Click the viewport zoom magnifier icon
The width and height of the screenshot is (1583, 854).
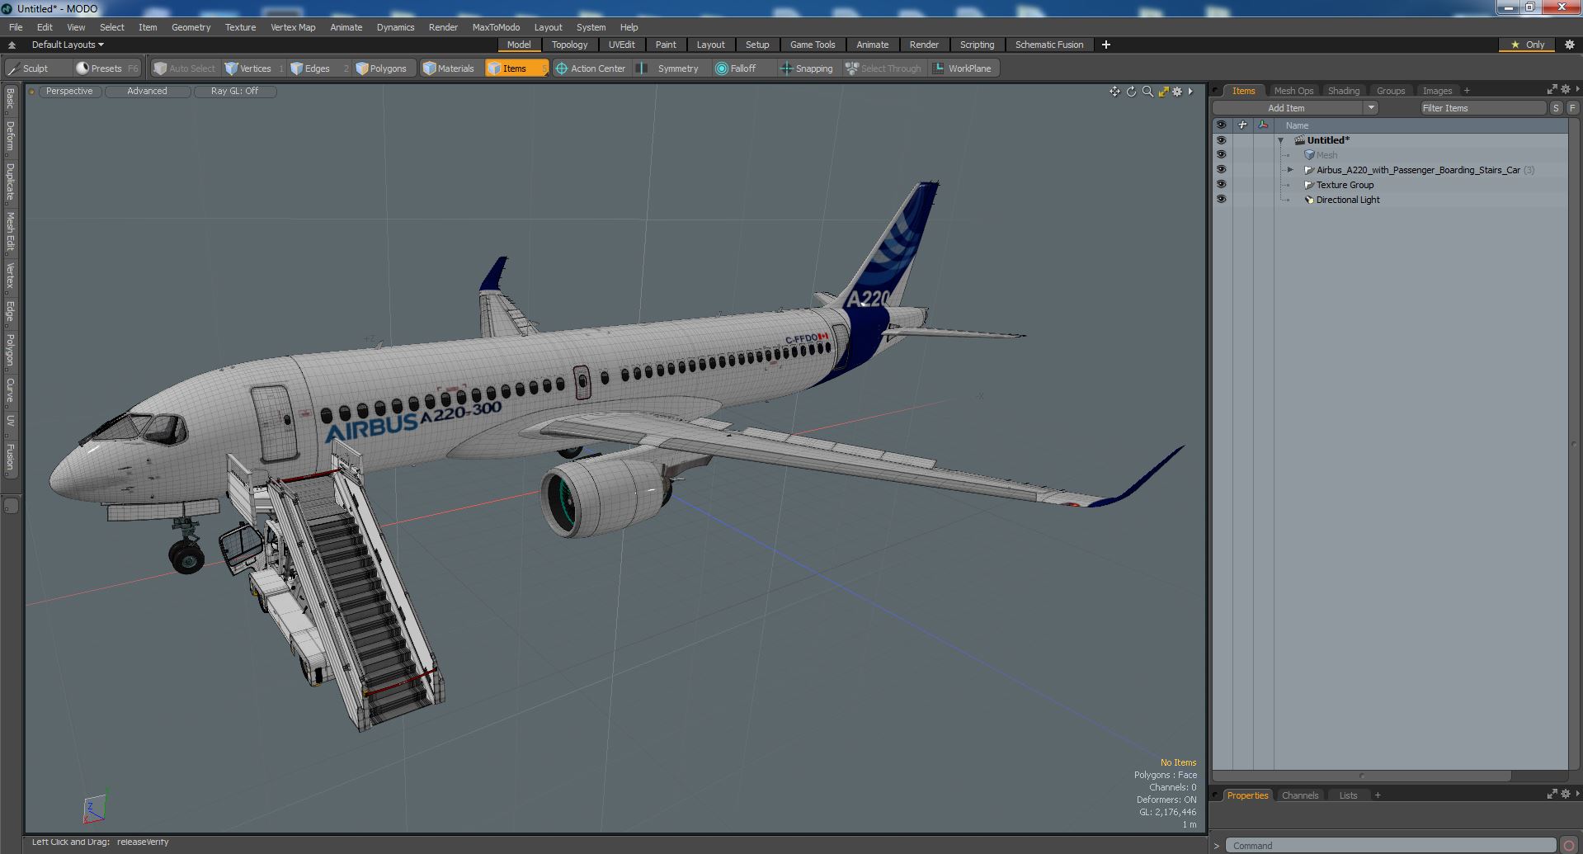click(1147, 92)
